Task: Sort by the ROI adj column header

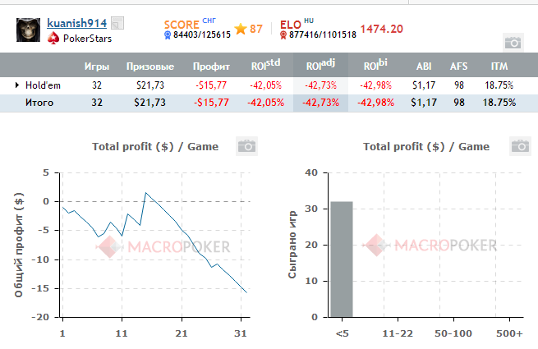Action: tap(320, 66)
